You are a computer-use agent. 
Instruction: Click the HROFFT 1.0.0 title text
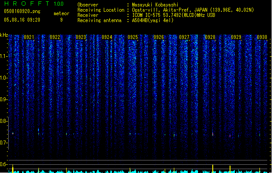[34, 3]
